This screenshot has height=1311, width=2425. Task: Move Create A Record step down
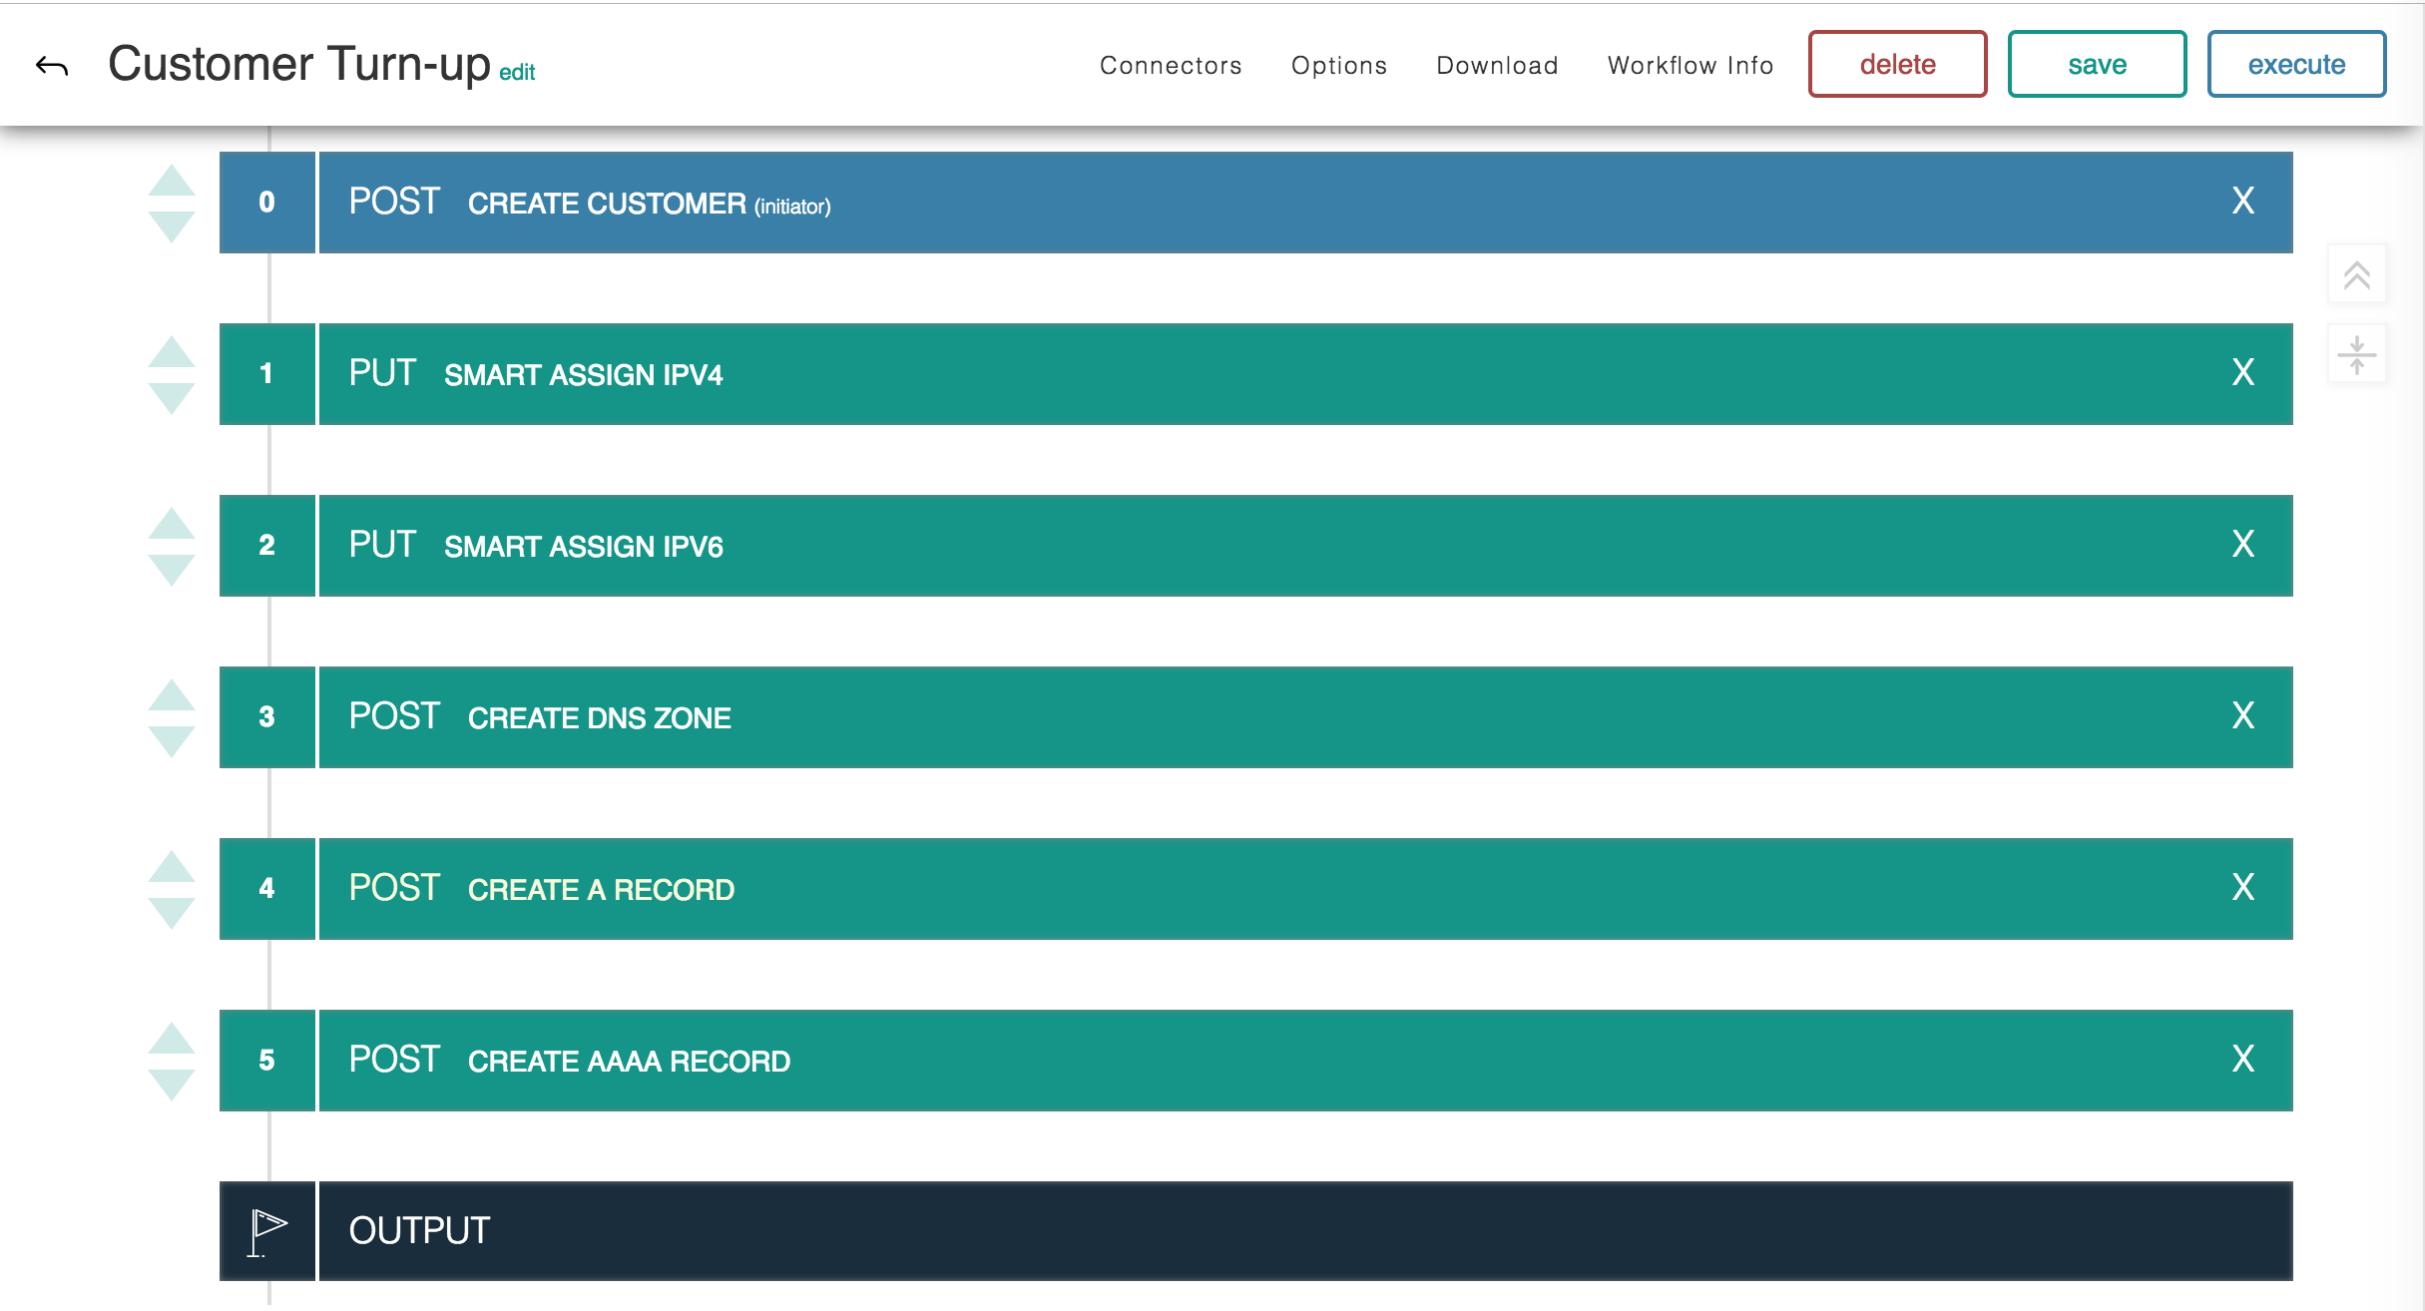[x=172, y=912]
